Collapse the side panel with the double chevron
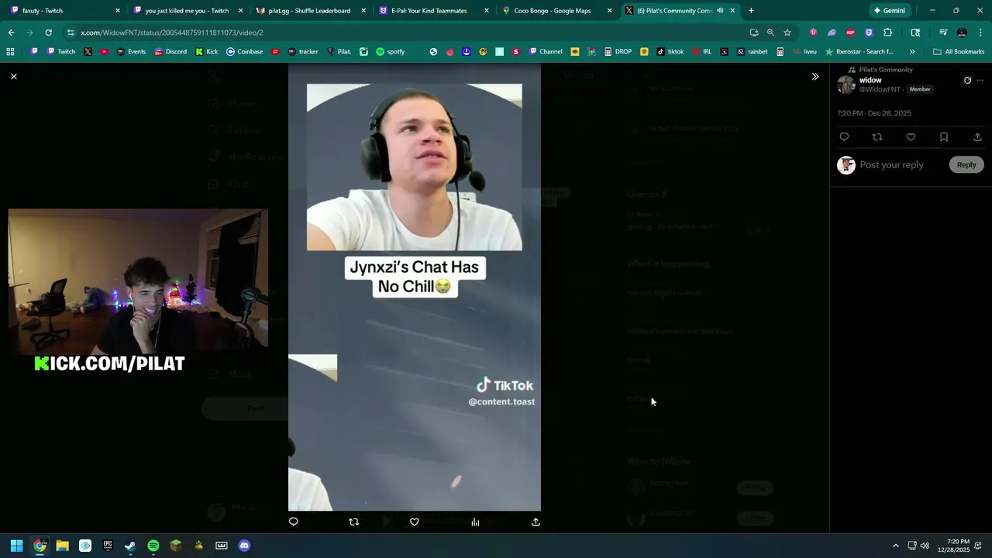The image size is (992, 558). point(815,77)
